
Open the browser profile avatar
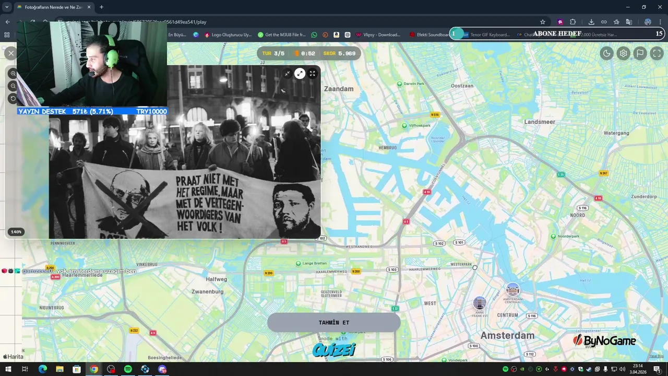648,22
